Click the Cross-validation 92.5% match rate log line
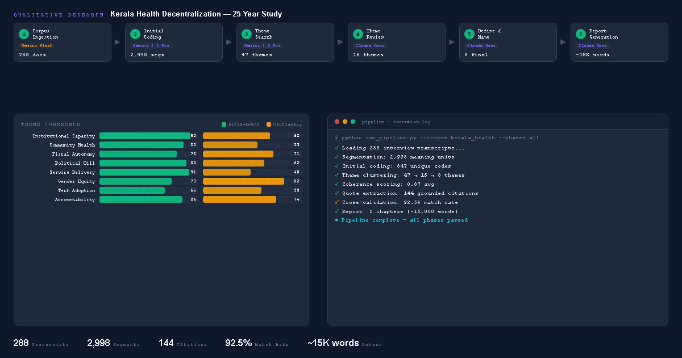 [400, 202]
